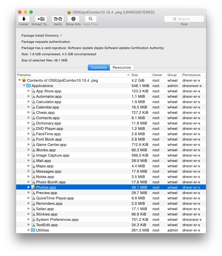Switch to the Contents tab
Screen dimensions: 222x256
(99, 67)
